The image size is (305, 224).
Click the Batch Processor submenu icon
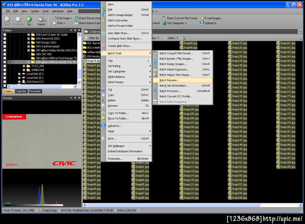(155, 91)
